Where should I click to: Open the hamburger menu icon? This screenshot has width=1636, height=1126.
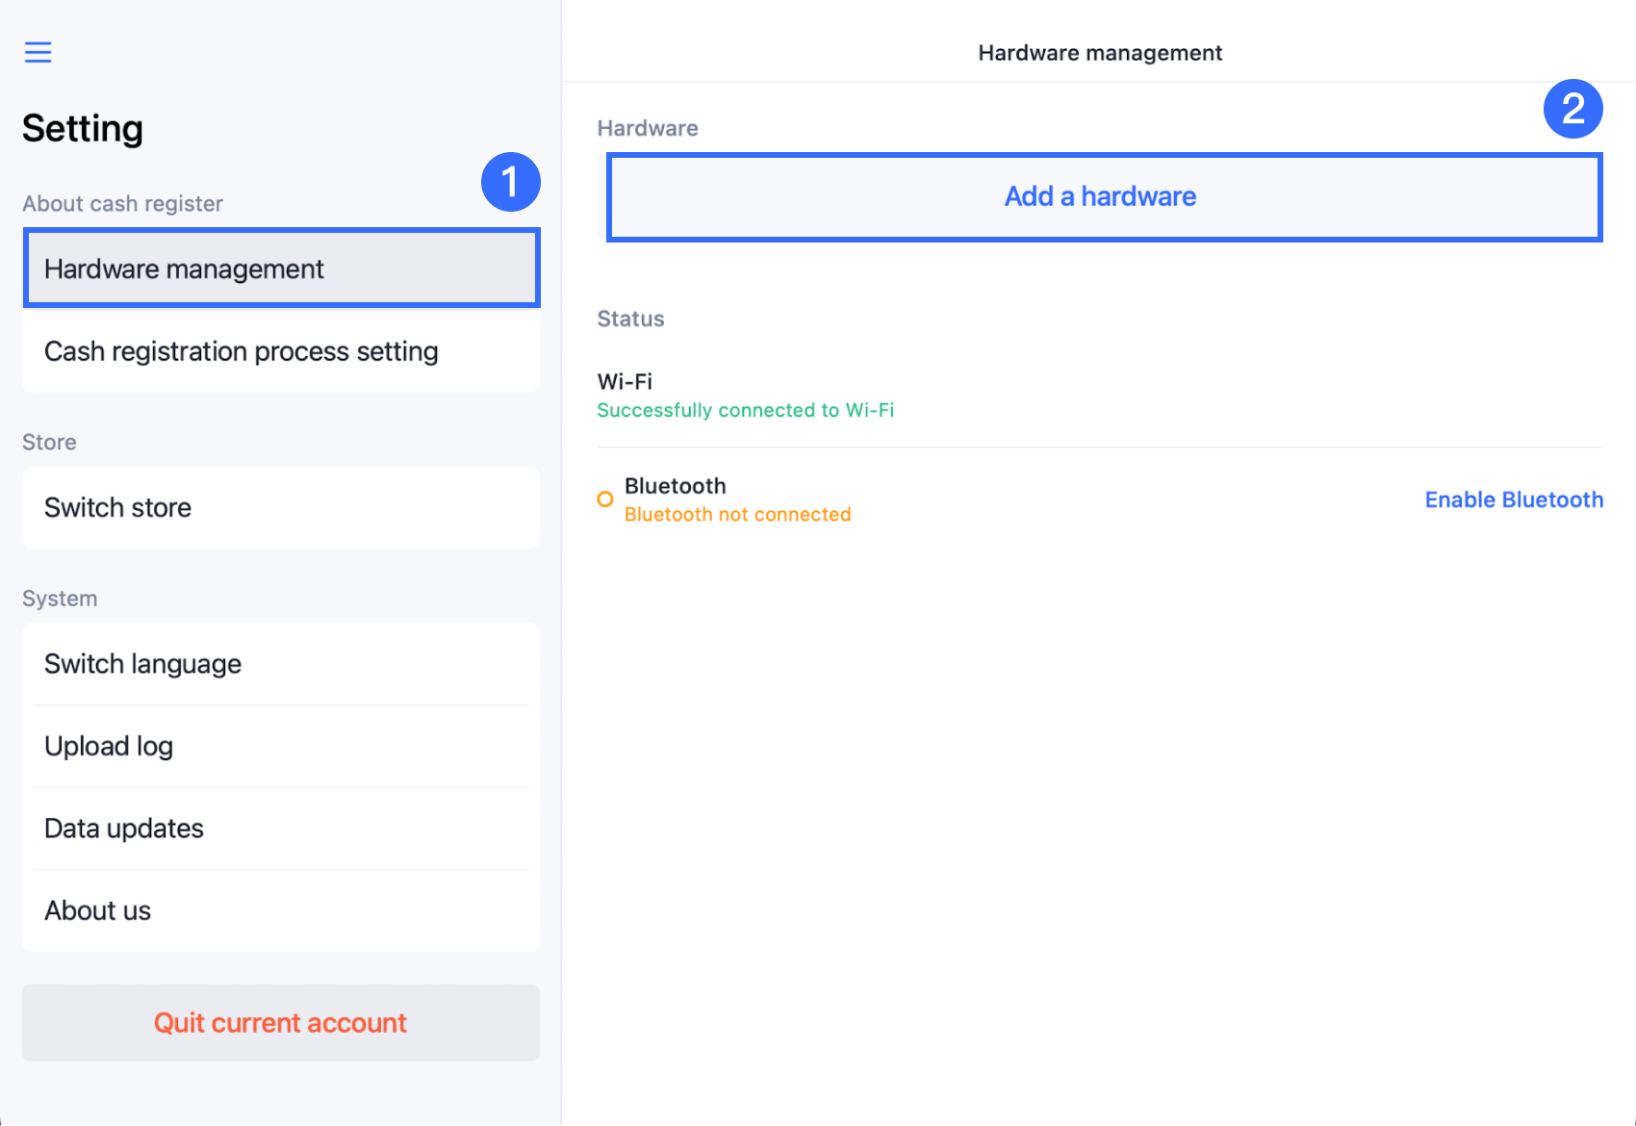pyautogui.click(x=38, y=52)
